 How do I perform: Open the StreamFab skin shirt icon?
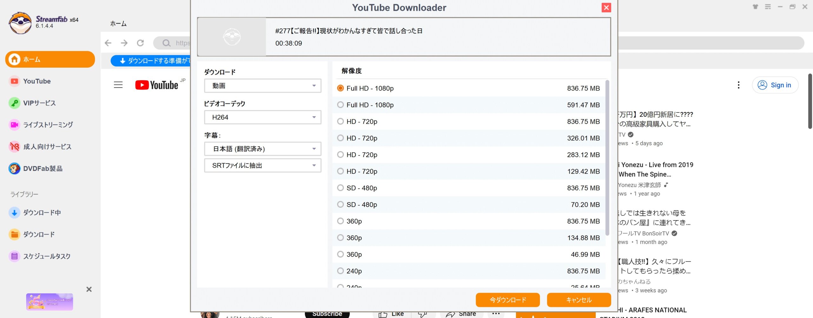756,7
